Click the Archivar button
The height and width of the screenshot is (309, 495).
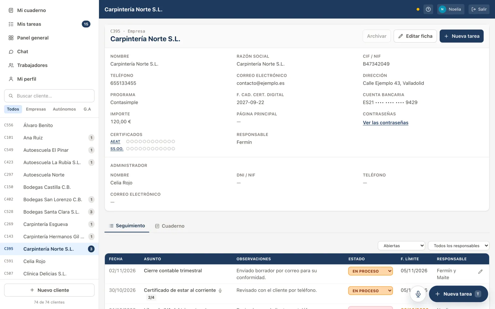pyautogui.click(x=377, y=36)
